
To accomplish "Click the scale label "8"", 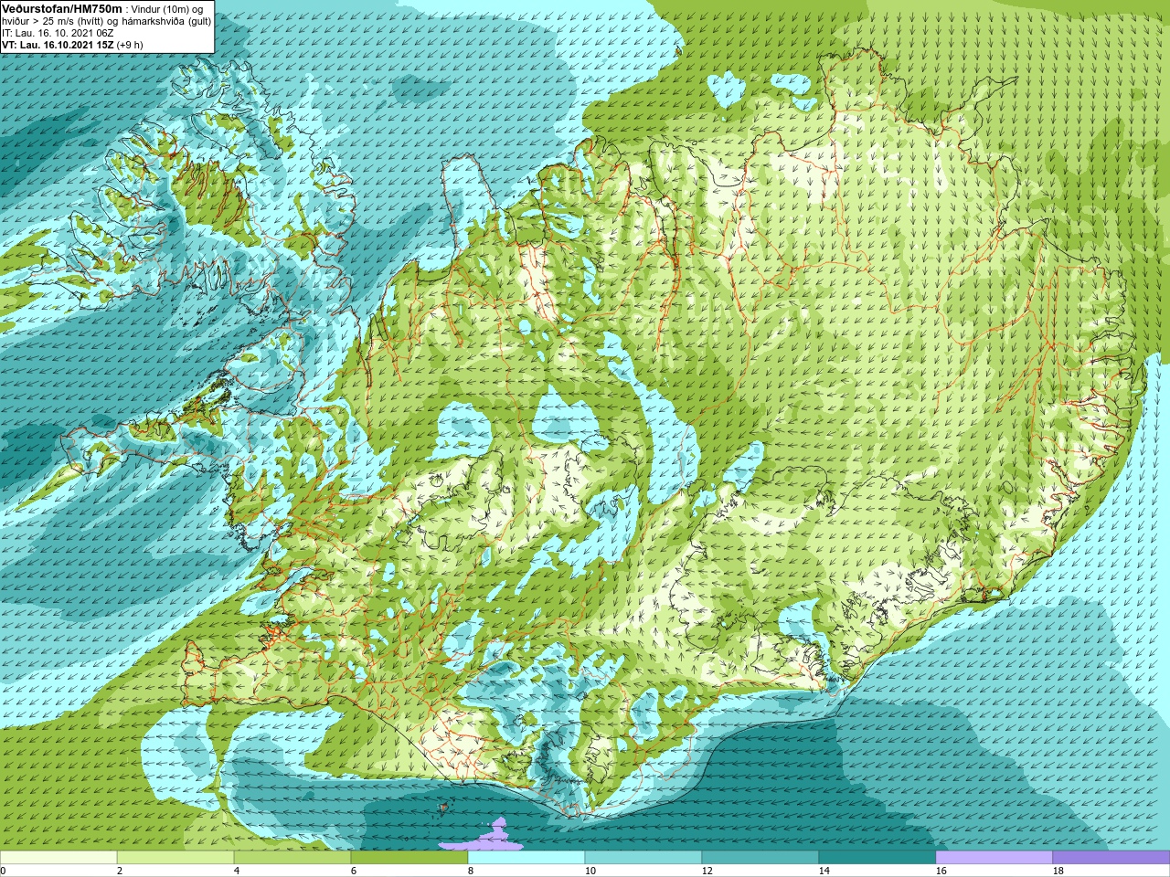I will coord(471,871).
